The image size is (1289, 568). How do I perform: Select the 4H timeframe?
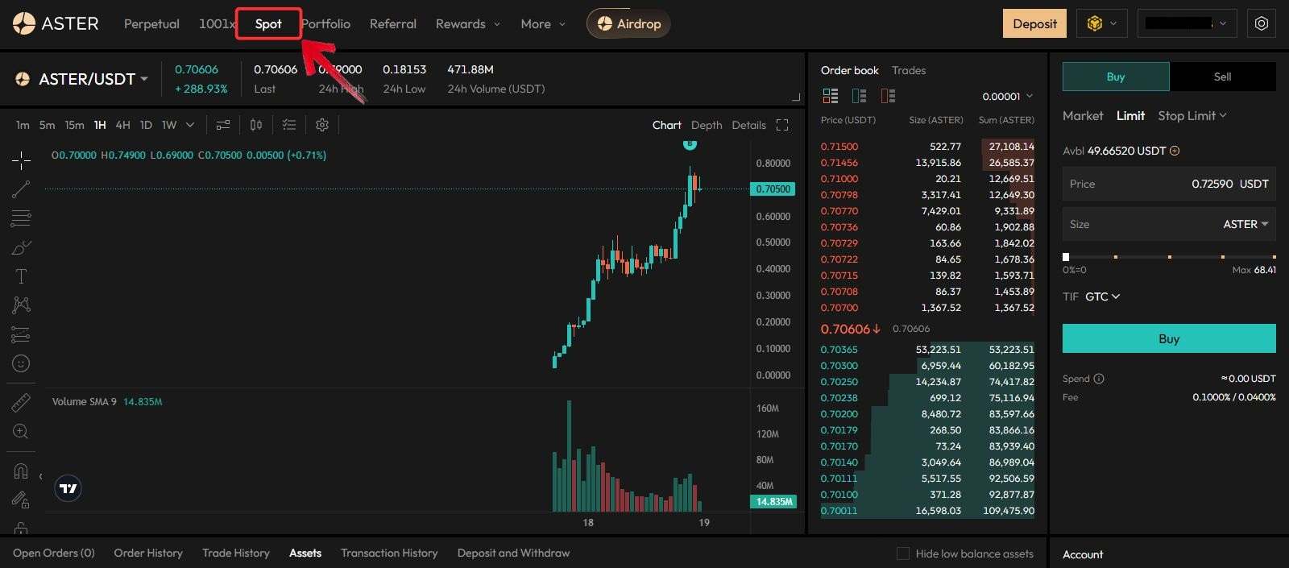122,125
